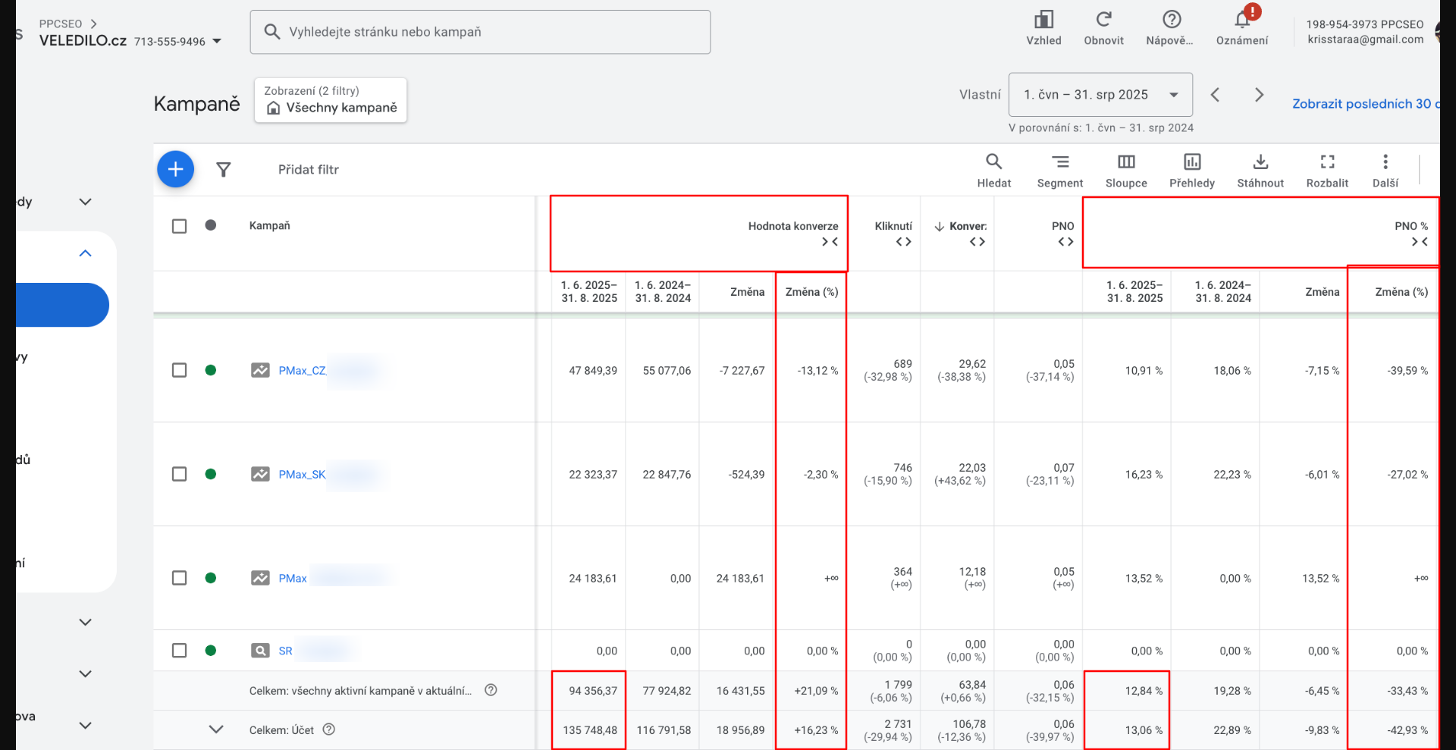The height and width of the screenshot is (750, 1456).
Task: Open the Segment tool
Action: [x=1059, y=170]
